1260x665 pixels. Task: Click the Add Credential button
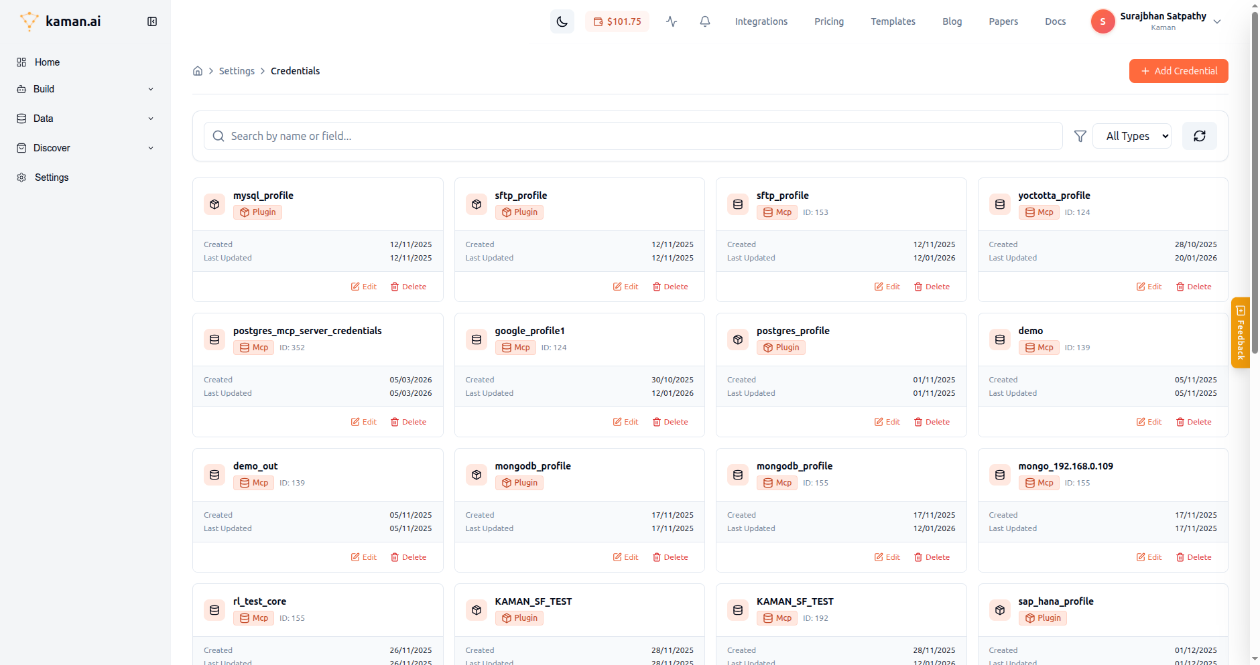coord(1178,71)
